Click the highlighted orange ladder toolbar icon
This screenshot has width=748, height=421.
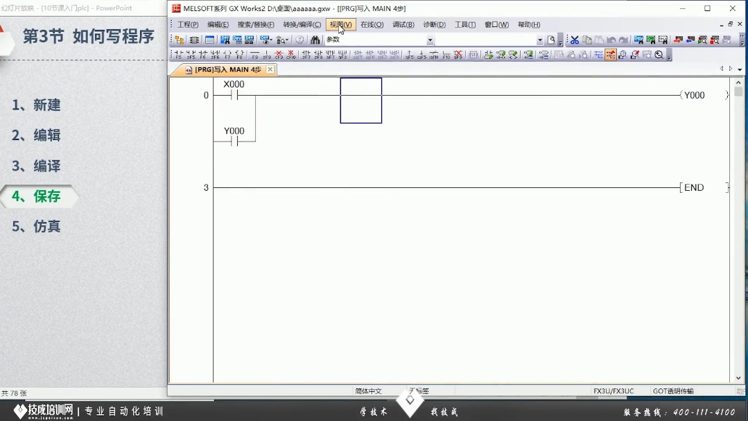tap(611, 55)
